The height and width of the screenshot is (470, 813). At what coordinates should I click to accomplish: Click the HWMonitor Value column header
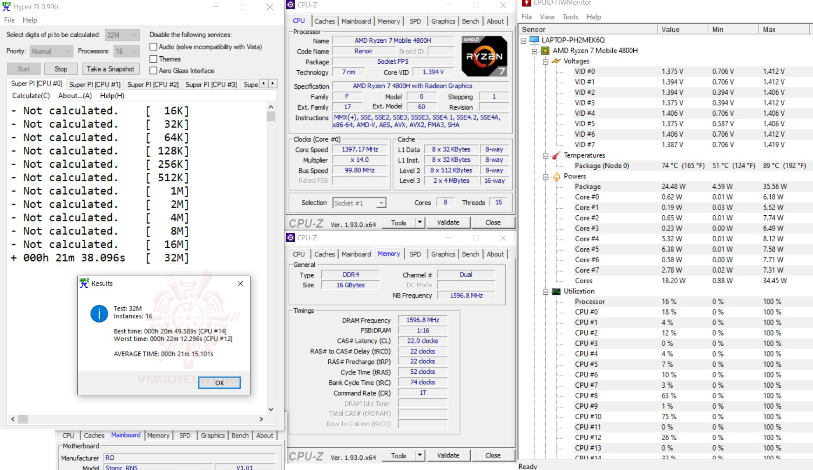(x=682, y=29)
